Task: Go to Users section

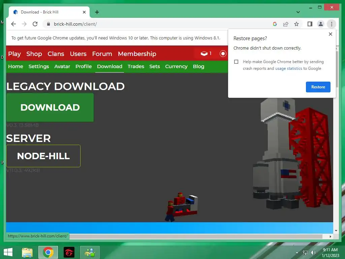Action: pyautogui.click(x=78, y=54)
